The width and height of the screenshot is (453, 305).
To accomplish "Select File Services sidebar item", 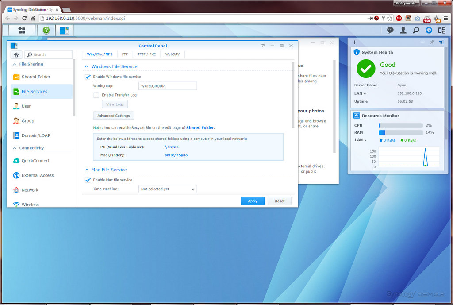I will [x=41, y=91].
